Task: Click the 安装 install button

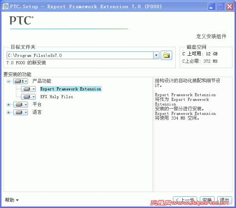Action: pyautogui.click(x=207, y=200)
